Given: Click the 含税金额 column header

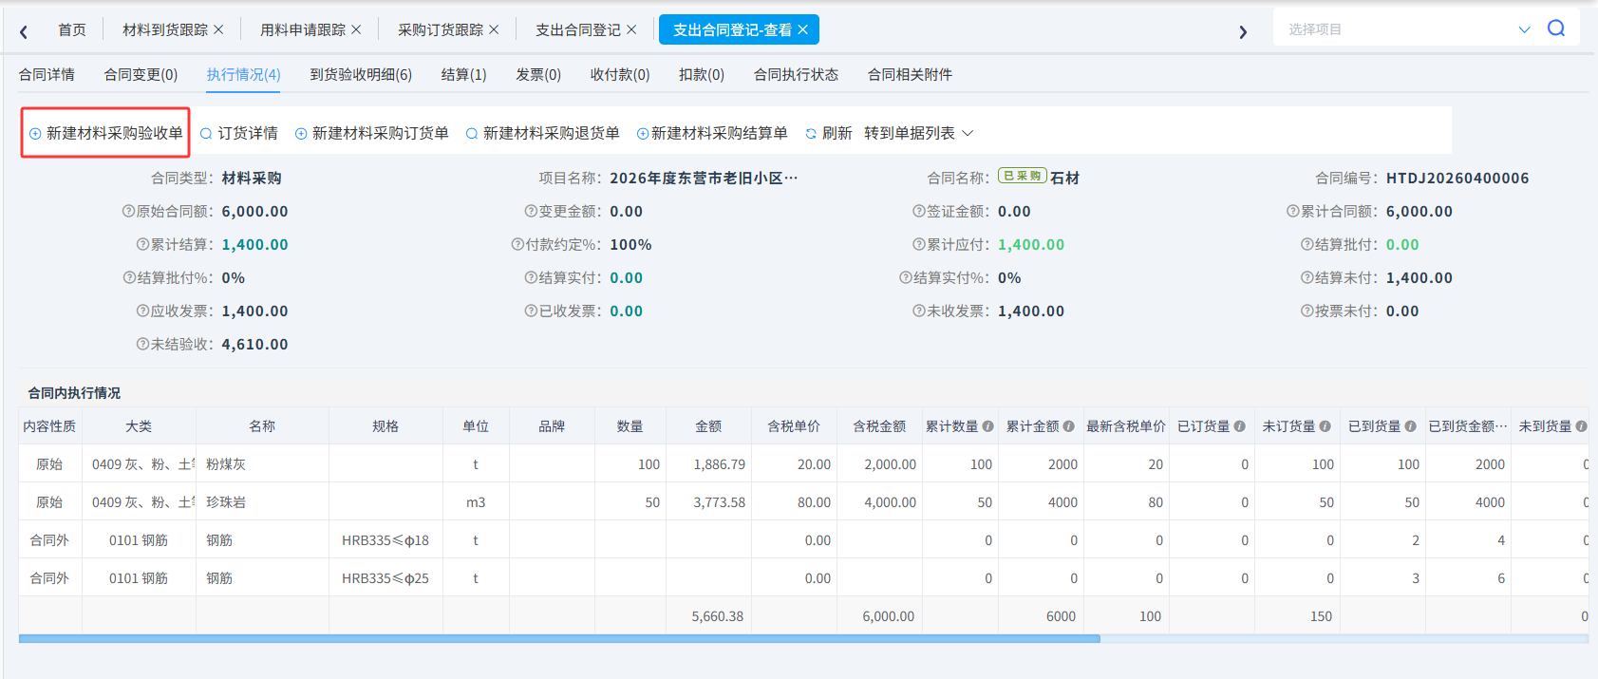Looking at the screenshot, I should pyautogui.click(x=879, y=426).
